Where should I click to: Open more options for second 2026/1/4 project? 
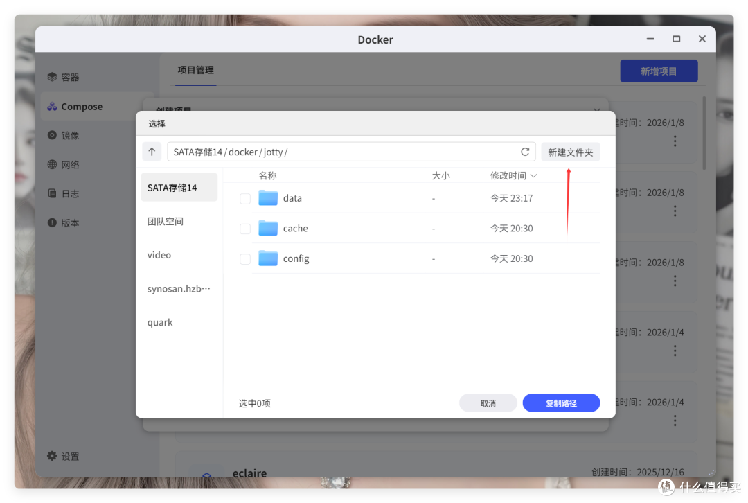[675, 421]
